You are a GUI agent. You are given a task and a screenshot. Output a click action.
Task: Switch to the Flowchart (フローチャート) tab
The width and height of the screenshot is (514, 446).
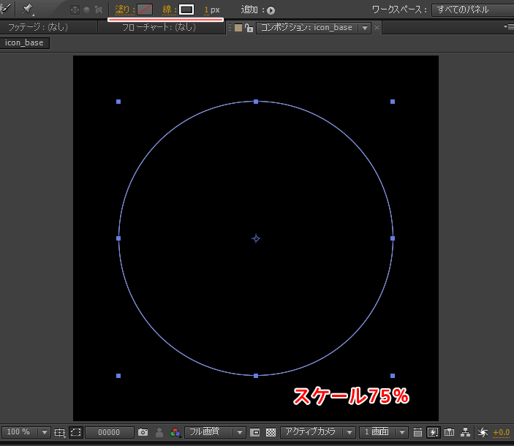point(159,28)
